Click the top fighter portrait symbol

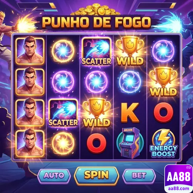(x=30, y=51)
